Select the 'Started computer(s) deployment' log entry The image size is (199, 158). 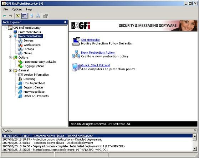pyautogui.click(x=97, y=150)
